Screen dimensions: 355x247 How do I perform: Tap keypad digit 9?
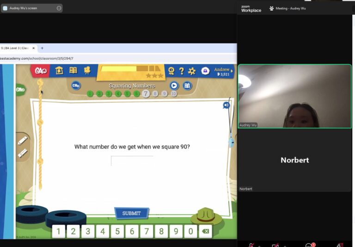tap(176, 231)
